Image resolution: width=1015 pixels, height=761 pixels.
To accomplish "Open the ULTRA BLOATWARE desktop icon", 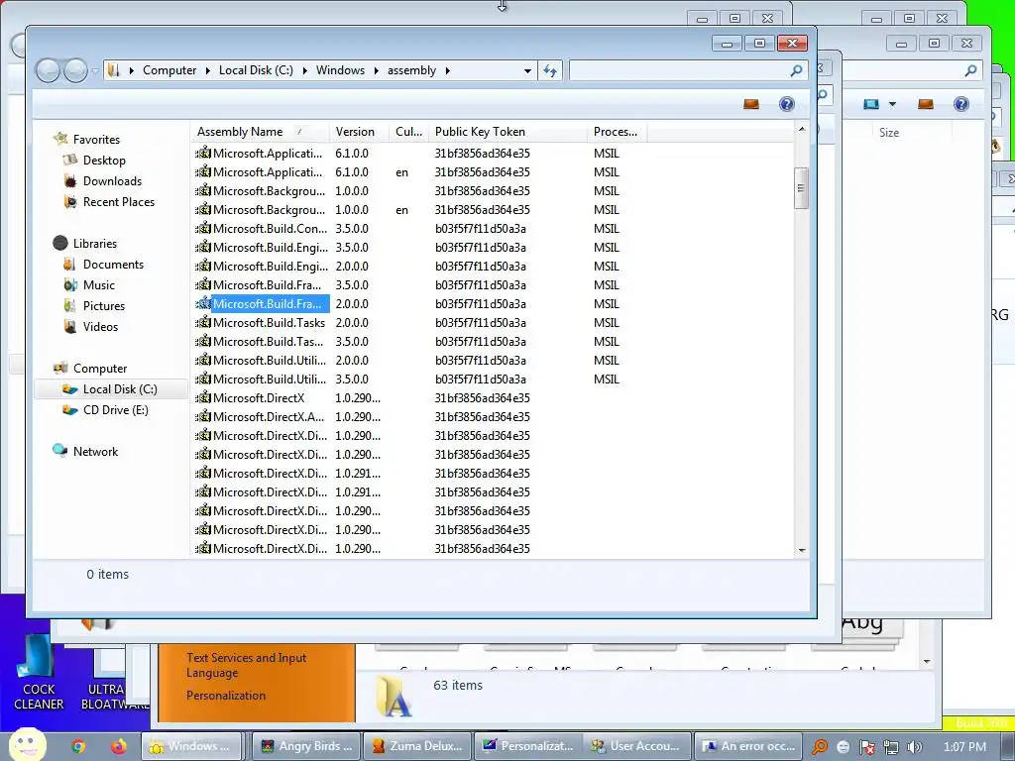I will [115, 680].
